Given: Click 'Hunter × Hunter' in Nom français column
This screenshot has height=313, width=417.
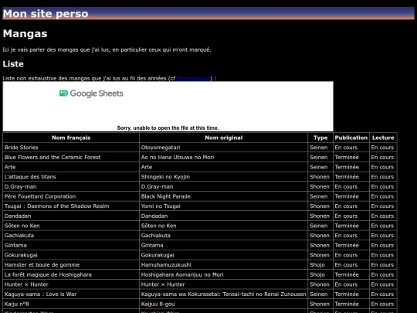Looking at the screenshot, I should (x=71, y=284).
